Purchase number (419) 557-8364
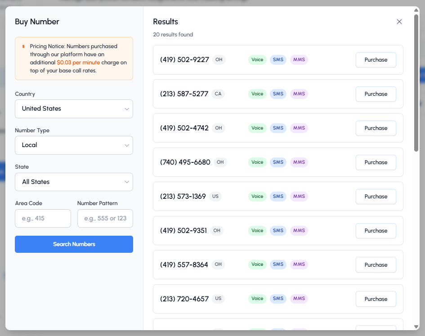This screenshot has height=336, width=425. coord(376,265)
